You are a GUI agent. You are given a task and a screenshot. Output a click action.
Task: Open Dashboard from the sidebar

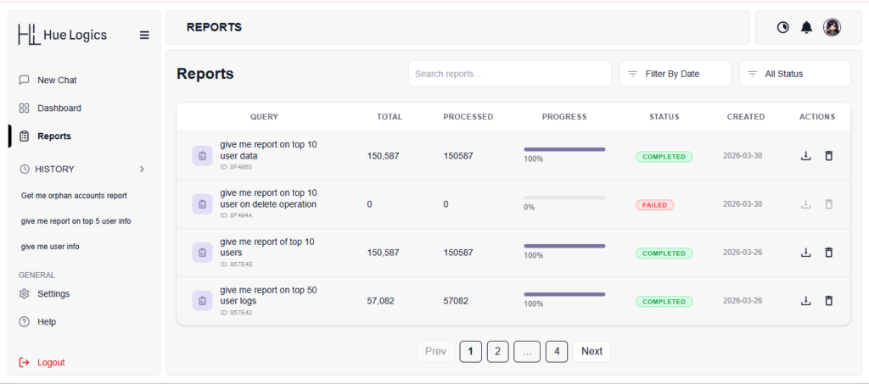coord(59,108)
